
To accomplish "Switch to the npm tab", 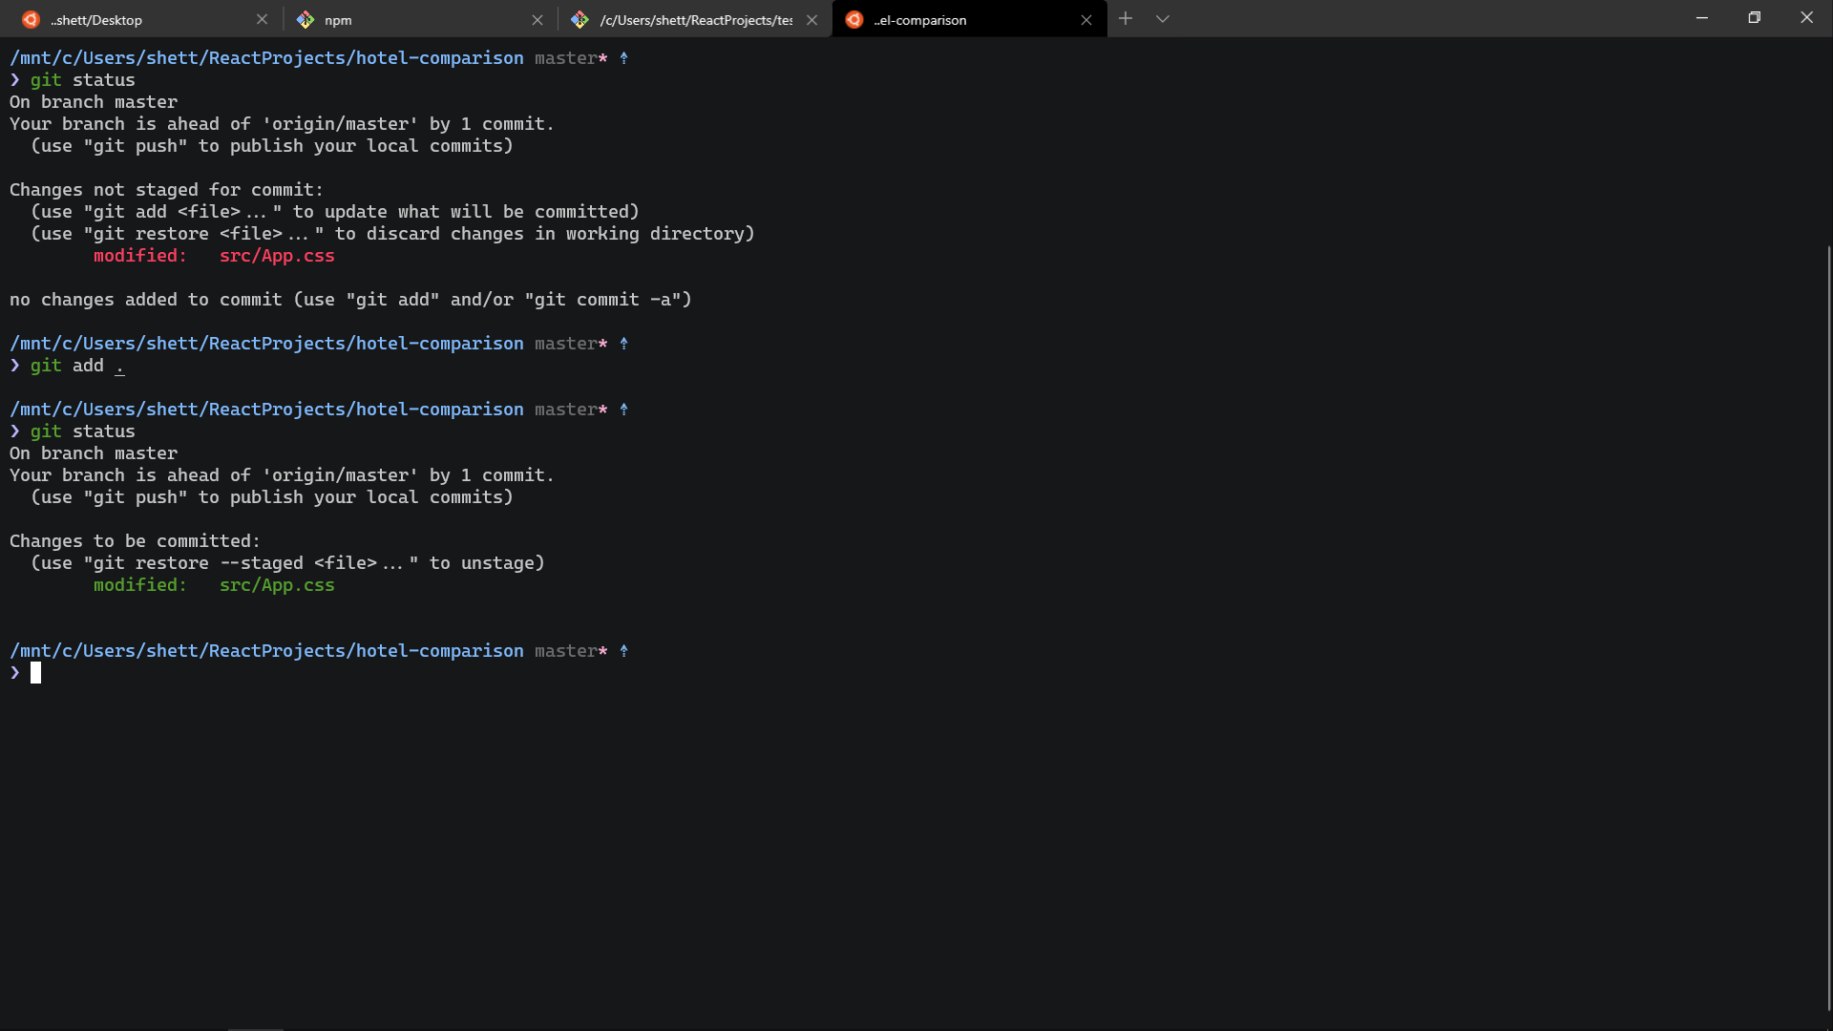I will coord(338,20).
